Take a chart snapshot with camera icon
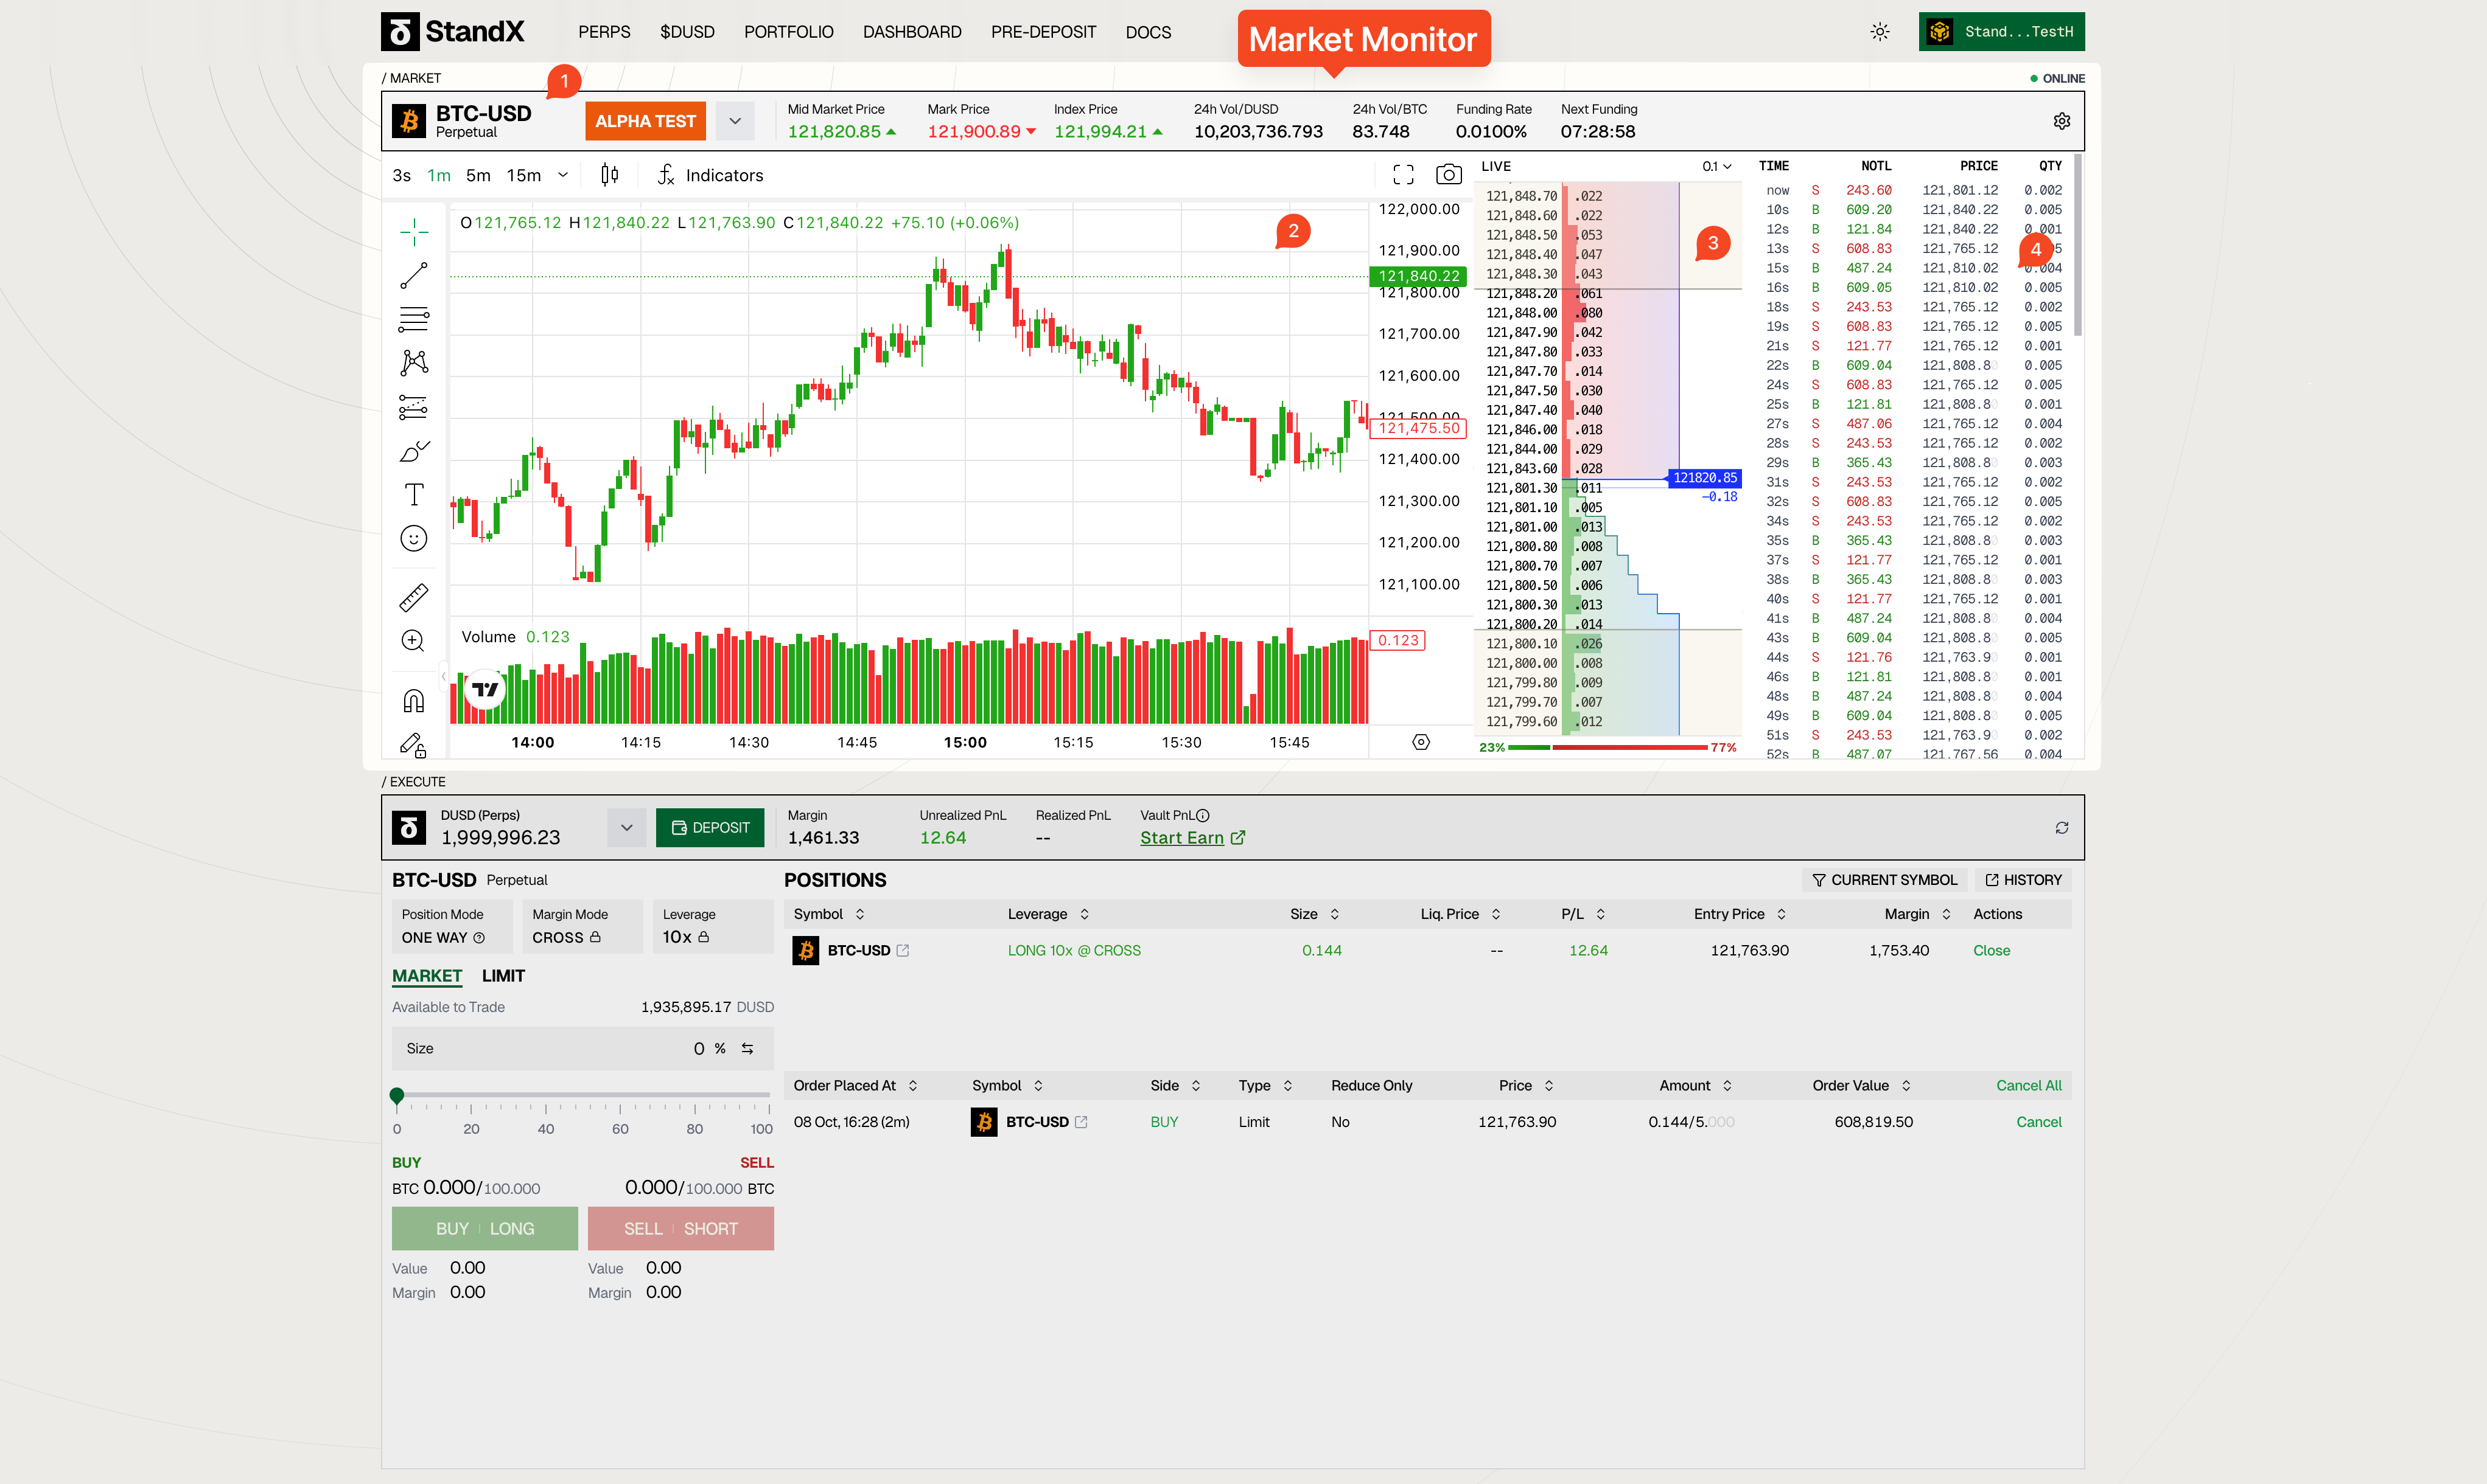Screen dimensions: 2487x1484 pos(1448,175)
